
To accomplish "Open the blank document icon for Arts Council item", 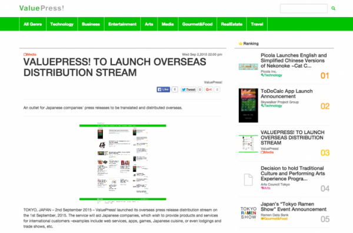I will point(248,179).
